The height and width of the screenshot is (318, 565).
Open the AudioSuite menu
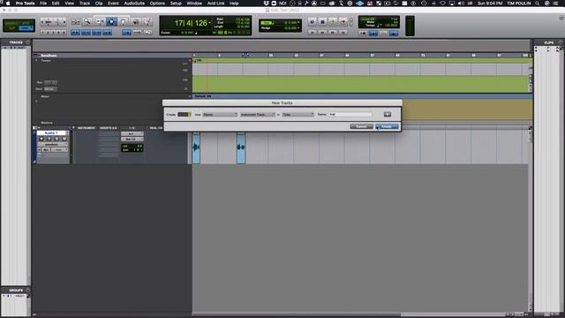pyautogui.click(x=134, y=4)
